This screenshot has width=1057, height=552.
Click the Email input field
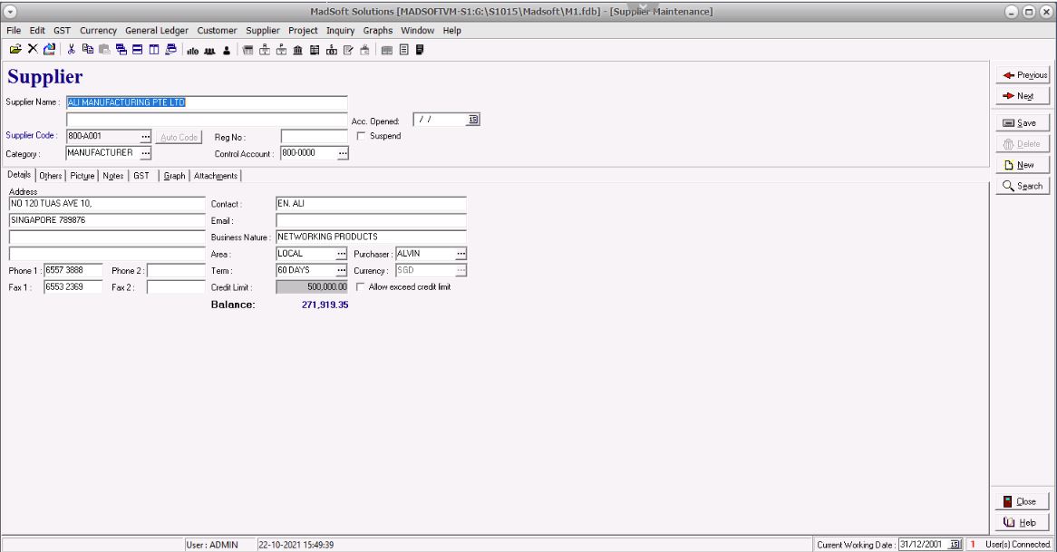[x=371, y=220]
